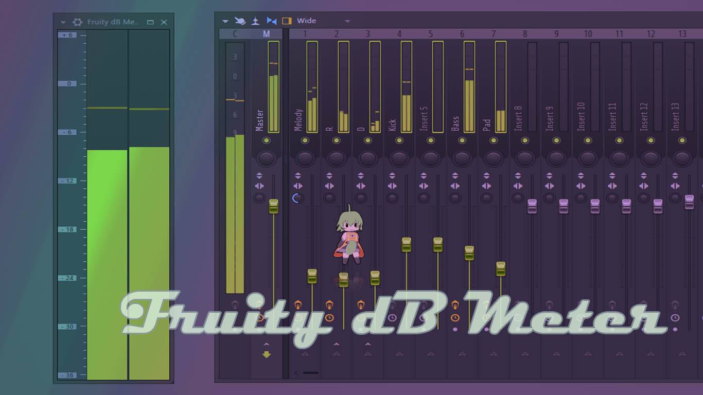703x395 pixels.
Task: Swap stereo channels on the Insert 8 track
Action: [x=518, y=186]
